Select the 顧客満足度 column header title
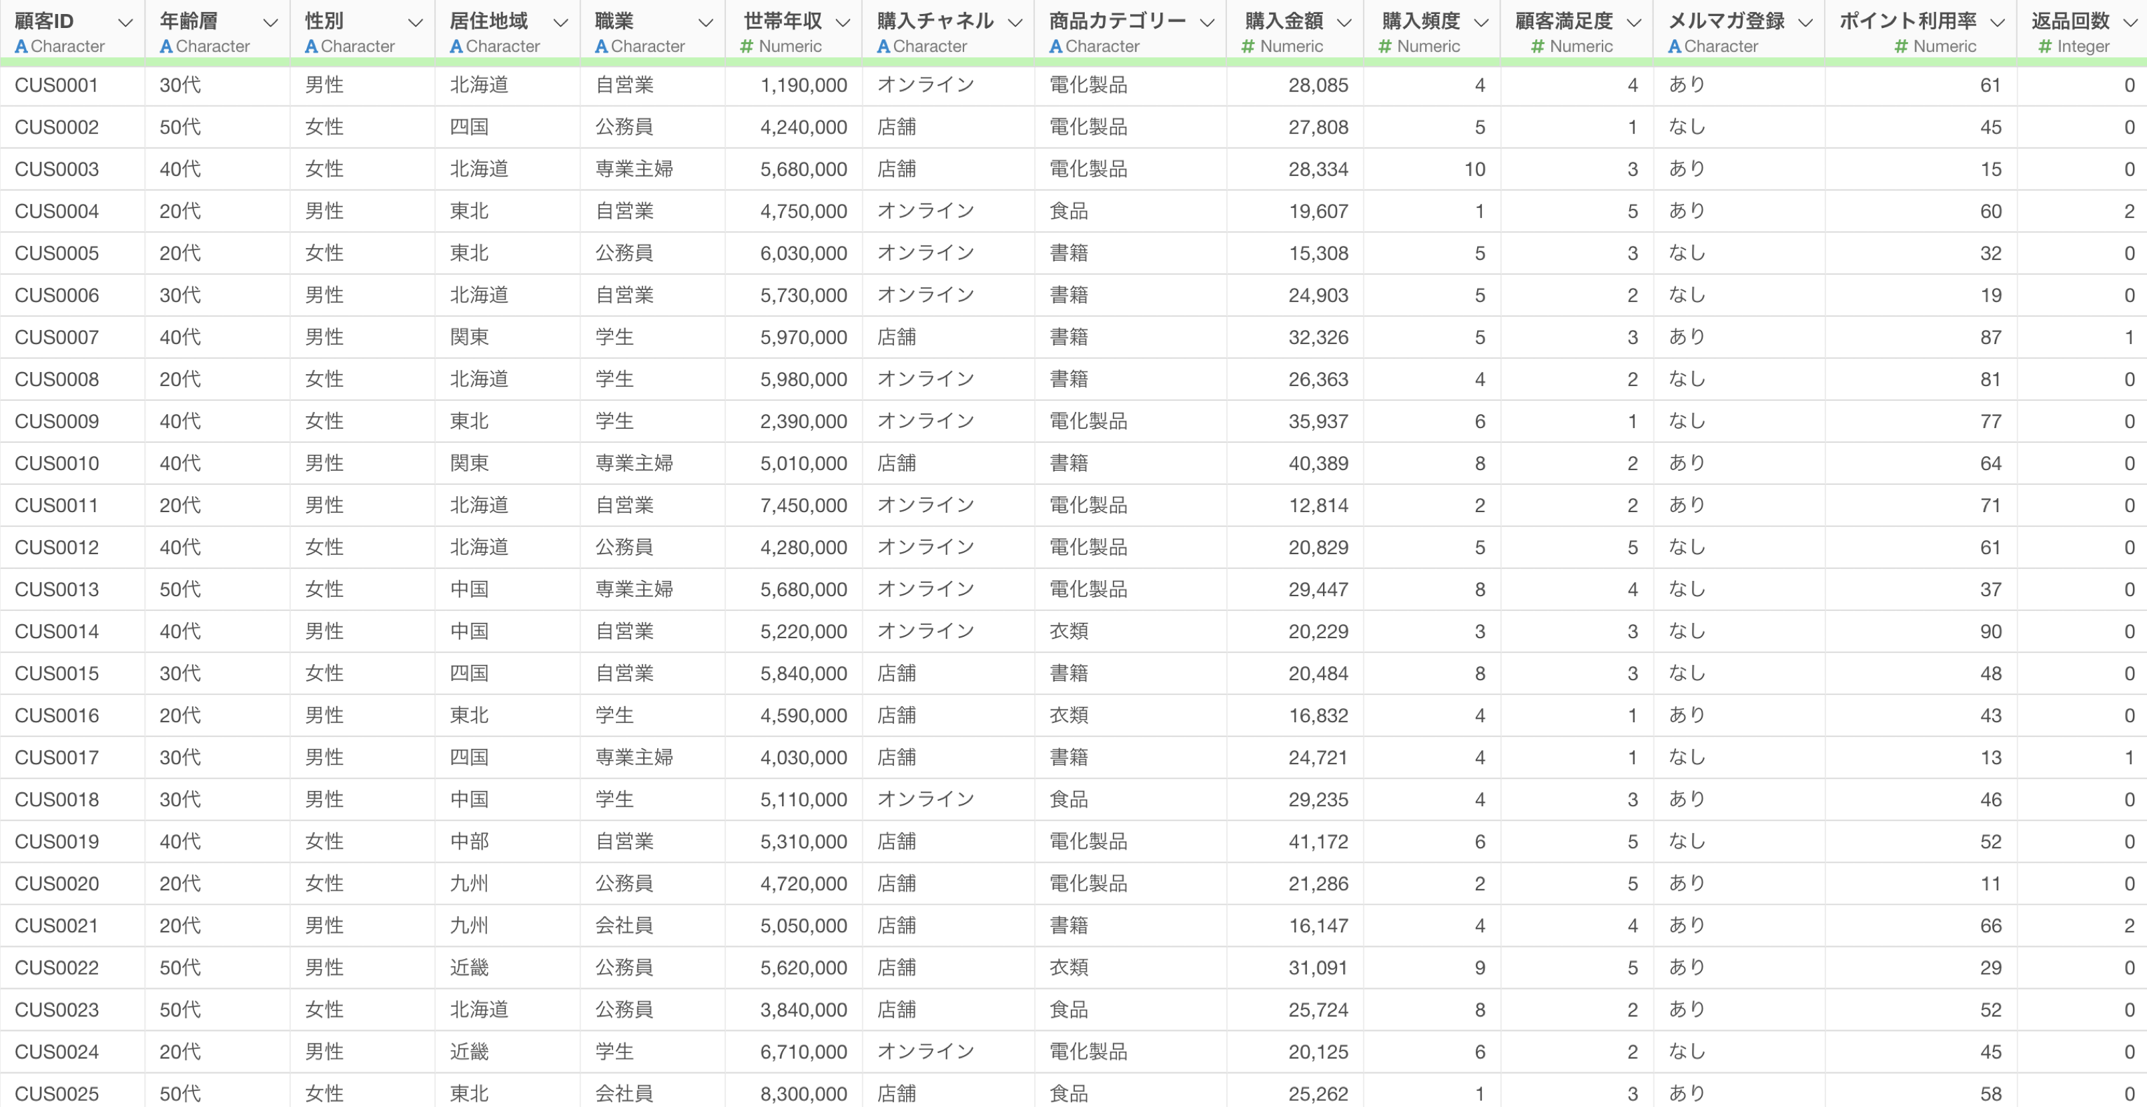 (1565, 21)
